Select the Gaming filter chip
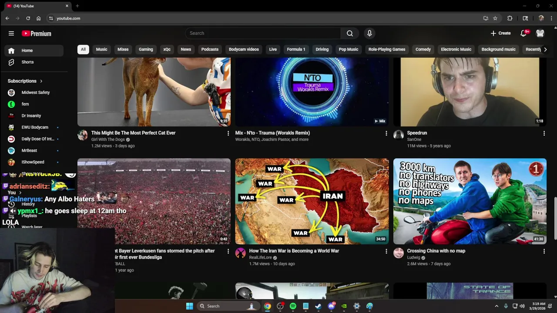 click(x=146, y=49)
